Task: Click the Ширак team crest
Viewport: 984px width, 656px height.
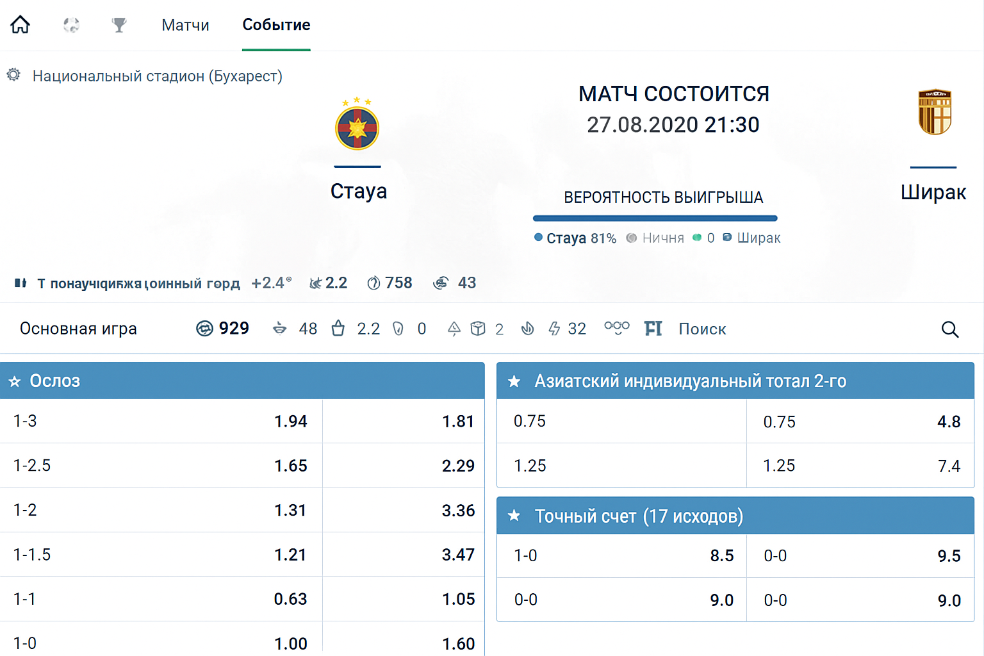Action: (935, 112)
